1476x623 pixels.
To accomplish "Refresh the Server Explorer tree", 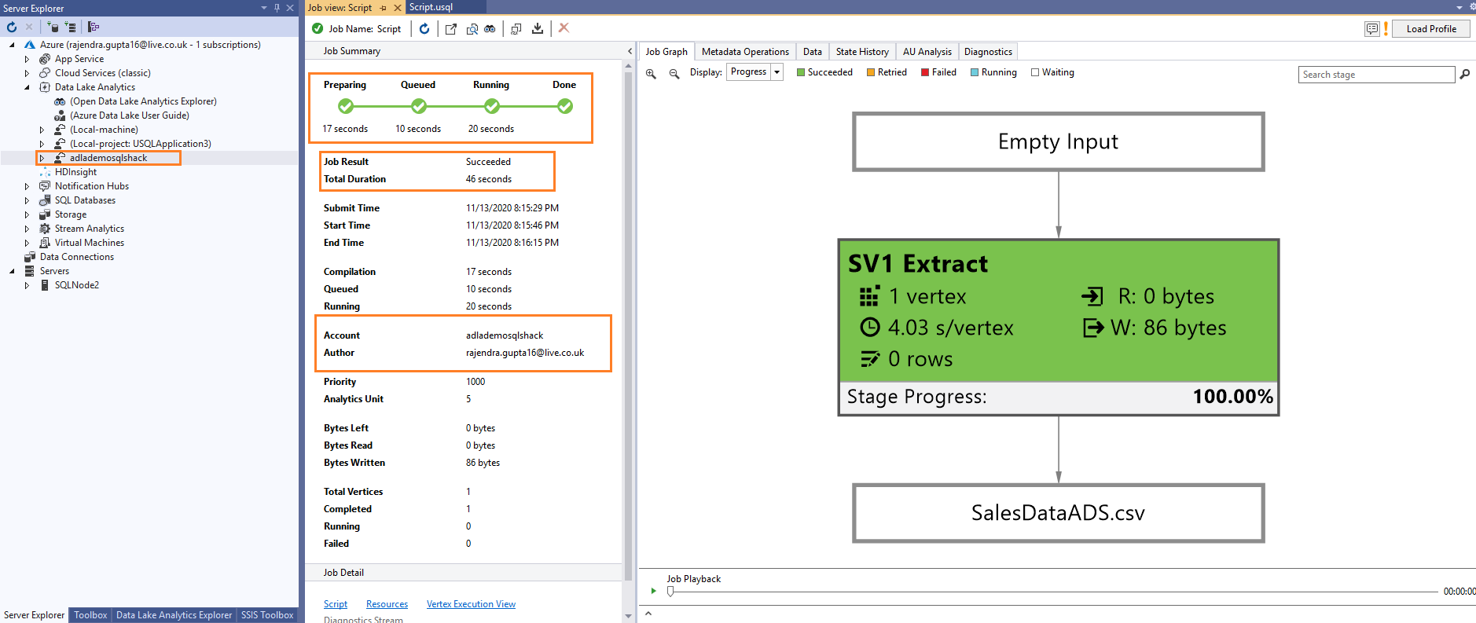I will coord(12,27).
